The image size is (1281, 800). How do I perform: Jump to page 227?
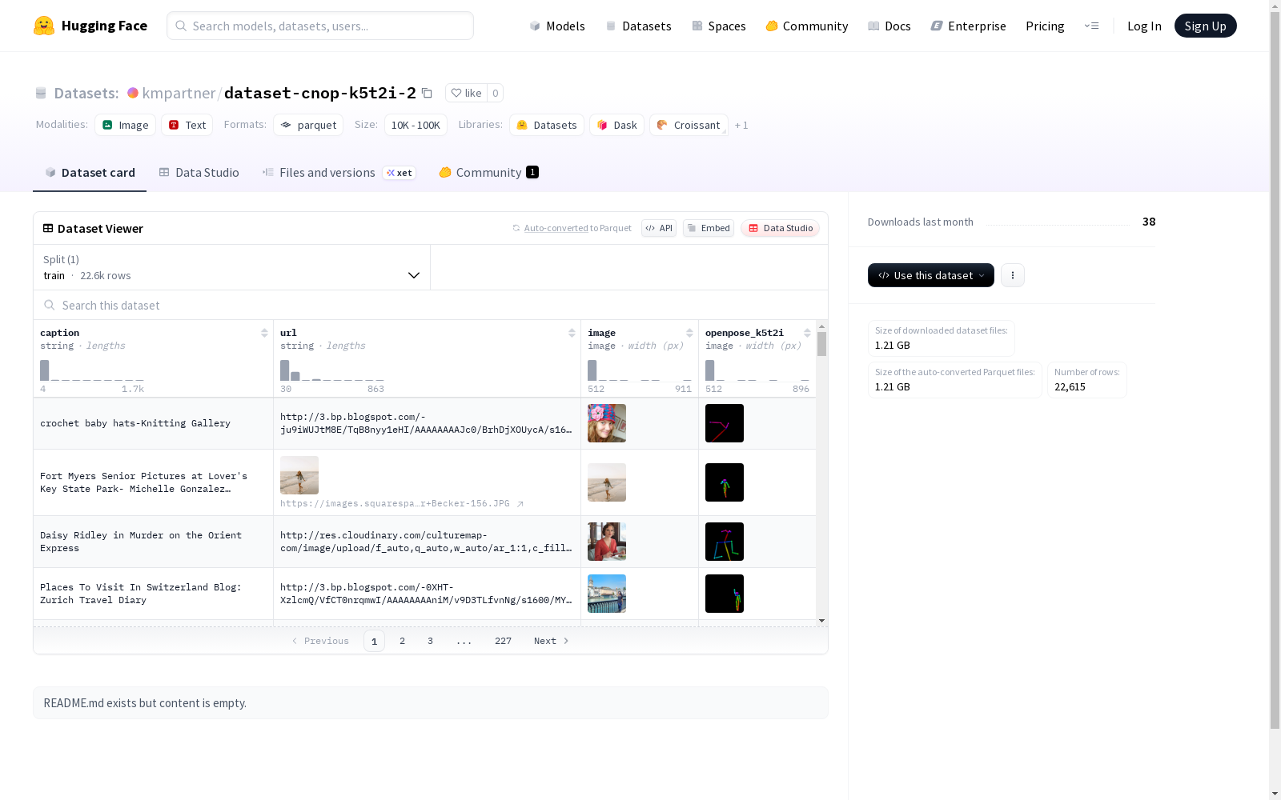503,641
